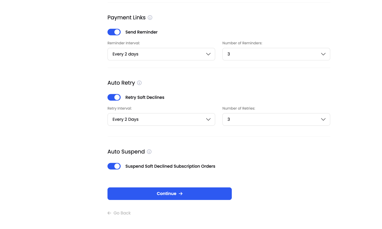This screenshot has height=229, width=382.
Task: Click the Go Back link
Action: click(119, 213)
